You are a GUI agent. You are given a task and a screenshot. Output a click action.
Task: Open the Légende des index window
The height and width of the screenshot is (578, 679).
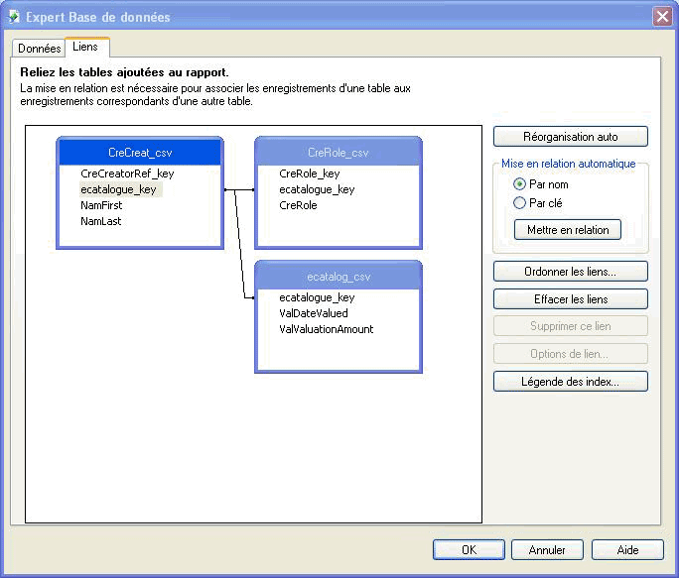pyautogui.click(x=570, y=382)
